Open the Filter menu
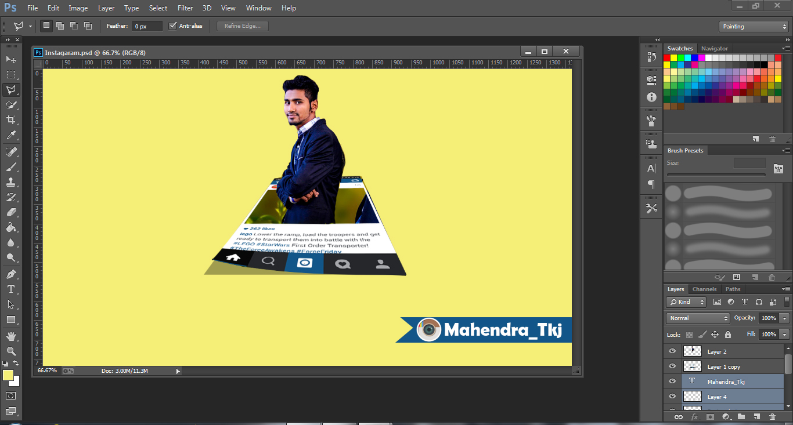The width and height of the screenshot is (793, 425). point(185,8)
